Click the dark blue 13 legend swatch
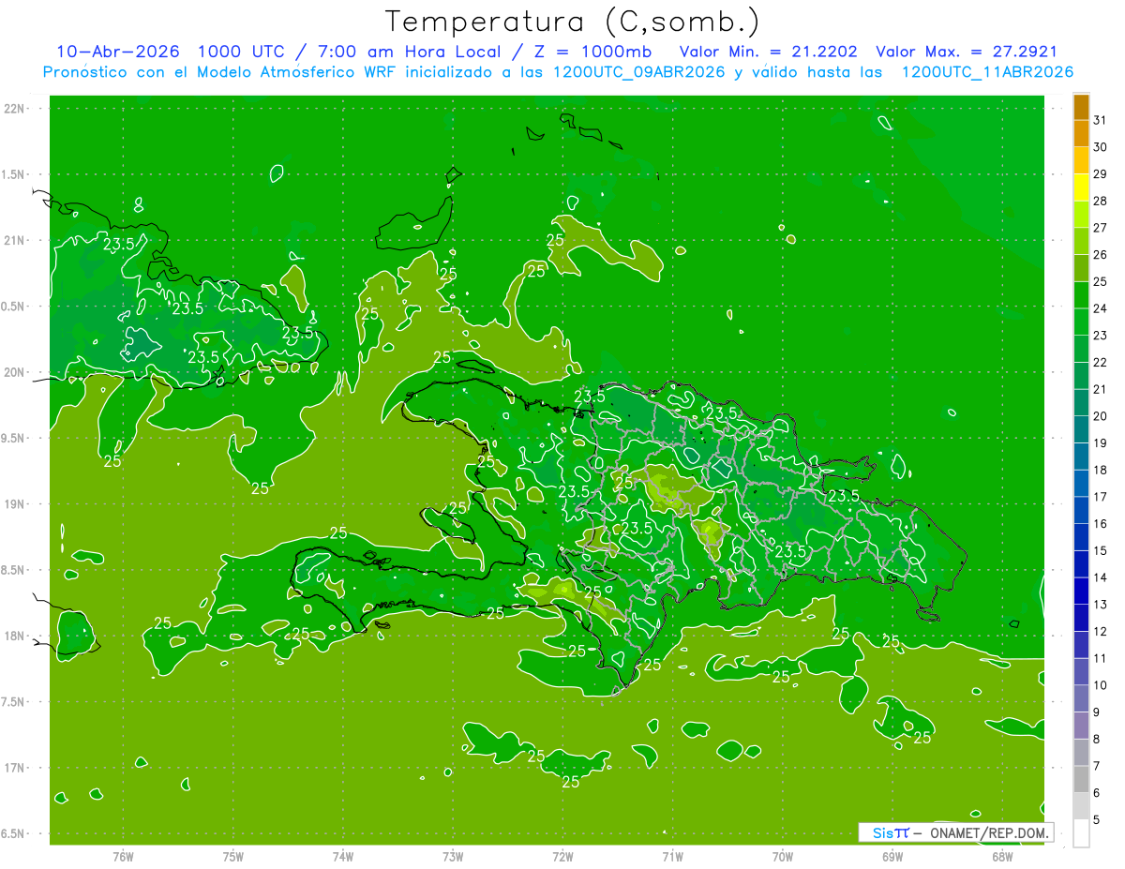1125x869 pixels. pos(1081,592)
